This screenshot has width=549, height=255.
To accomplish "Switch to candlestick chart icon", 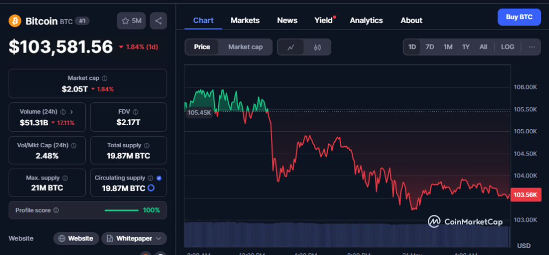I will coord(317,47).
